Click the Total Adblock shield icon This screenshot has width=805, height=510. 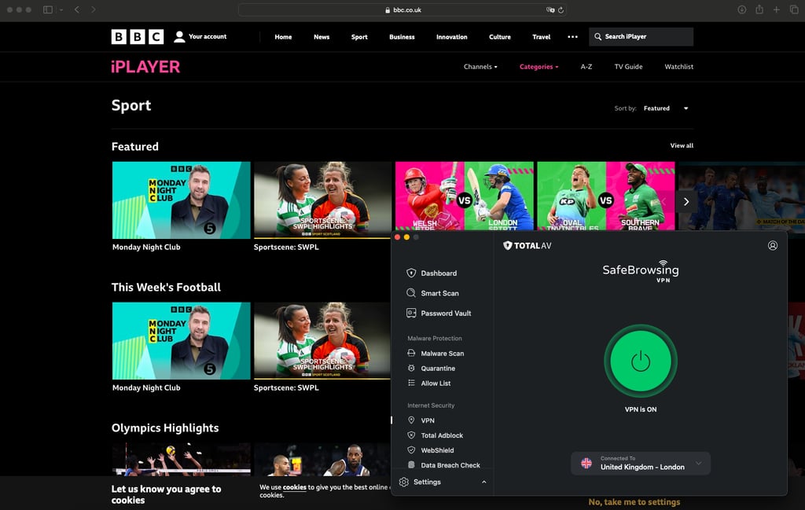click(411, 435)
